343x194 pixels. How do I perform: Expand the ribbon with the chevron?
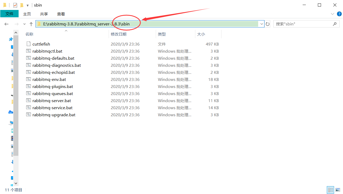coord(333,14)
